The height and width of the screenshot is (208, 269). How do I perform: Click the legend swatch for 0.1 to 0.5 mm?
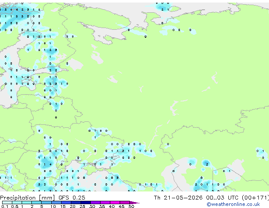coord(7,202)
